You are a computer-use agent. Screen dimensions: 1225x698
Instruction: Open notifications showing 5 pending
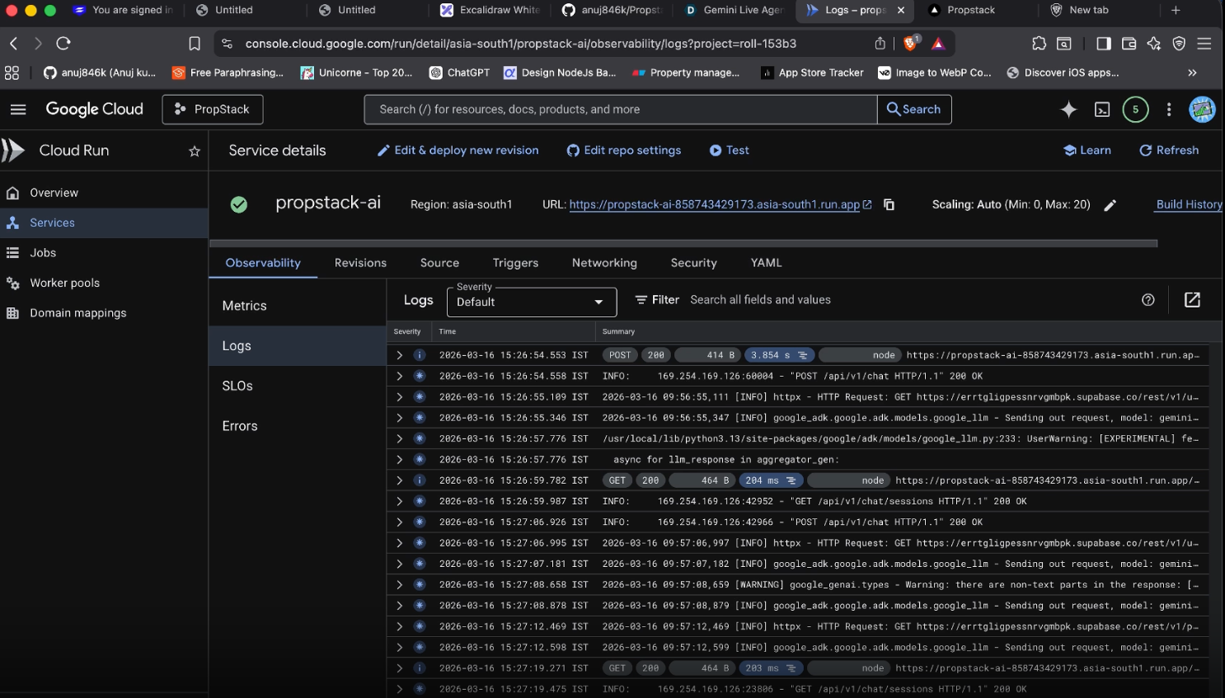[1135, 109]
